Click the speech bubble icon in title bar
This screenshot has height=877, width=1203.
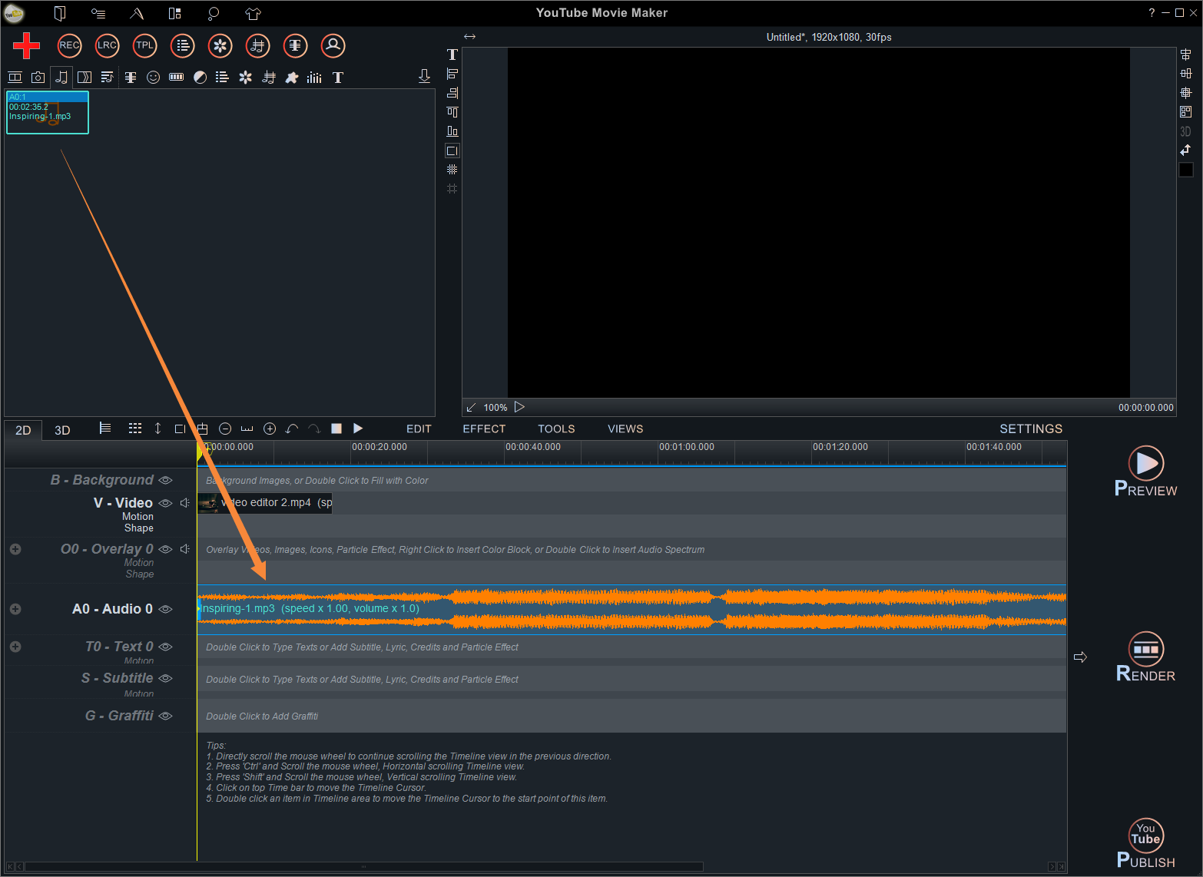tap(214, 13)
